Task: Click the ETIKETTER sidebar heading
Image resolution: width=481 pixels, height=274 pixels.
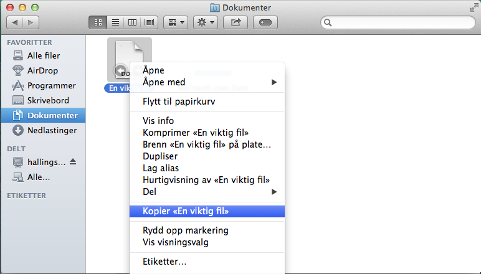Action: pos(26,196)
